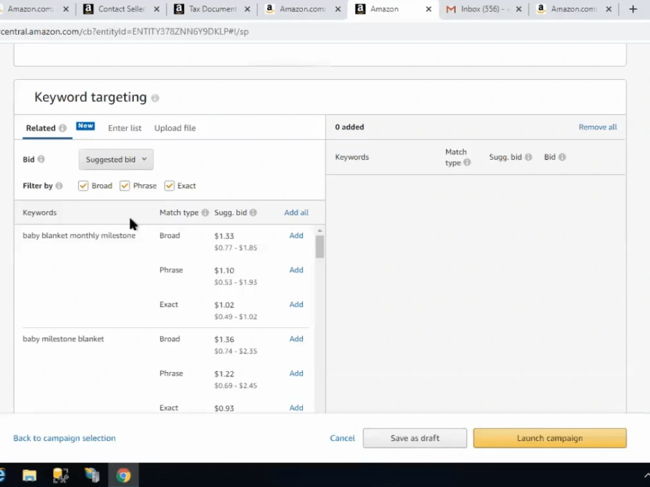Switch to the Upload file tab
This screenshot has width=650, height=487.
tap(175, 128)
